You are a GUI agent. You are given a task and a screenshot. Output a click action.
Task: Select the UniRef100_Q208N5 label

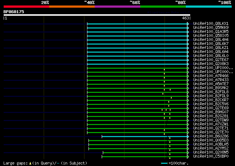coord(211,152)
